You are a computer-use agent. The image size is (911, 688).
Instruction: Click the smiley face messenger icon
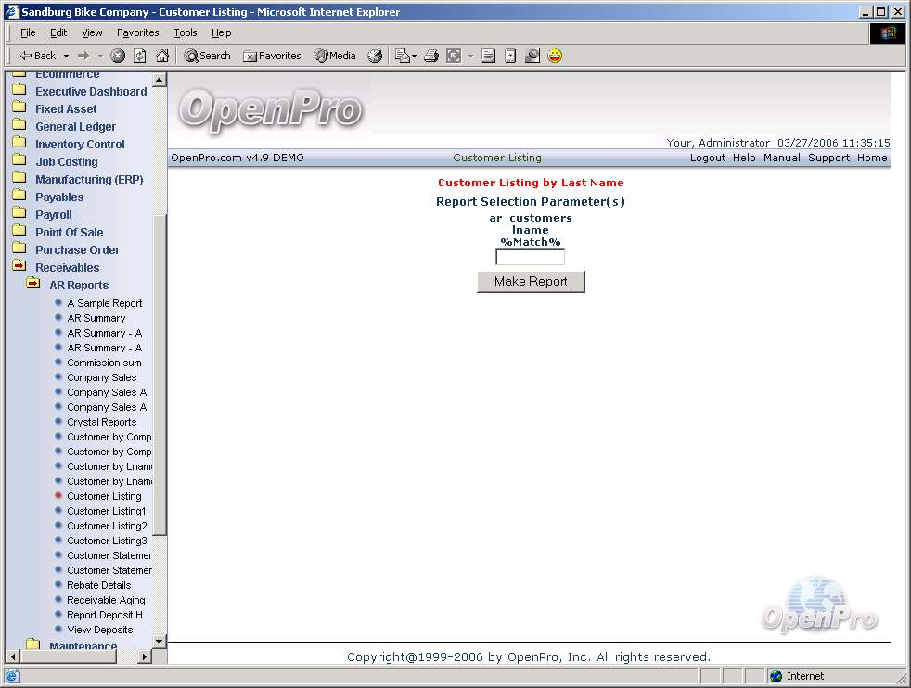click(555, 56)
